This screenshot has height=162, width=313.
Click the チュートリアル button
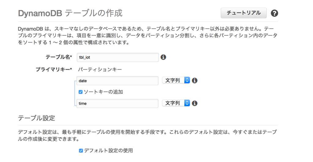[244, 13]
